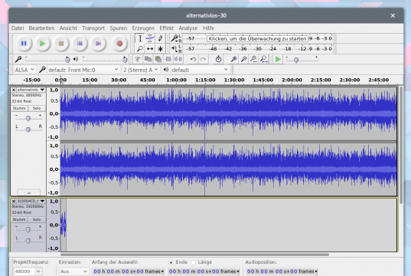Open the Sync-Lock tracks clock icon
Image resolution: width=411 pixels, height=276 pixels.
click(x=218, y=59)
